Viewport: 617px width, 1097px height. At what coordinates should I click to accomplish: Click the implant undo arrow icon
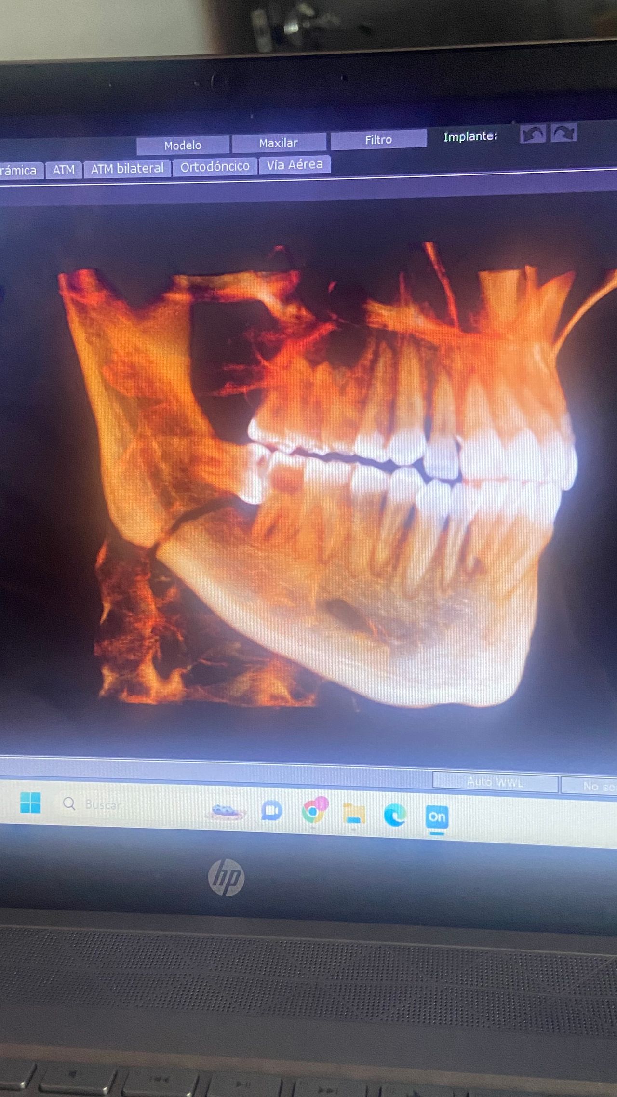pos(533,134)
